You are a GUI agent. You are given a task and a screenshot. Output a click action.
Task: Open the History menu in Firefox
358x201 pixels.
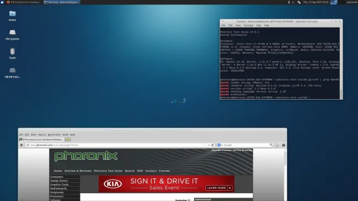click(x=42, y=135)
